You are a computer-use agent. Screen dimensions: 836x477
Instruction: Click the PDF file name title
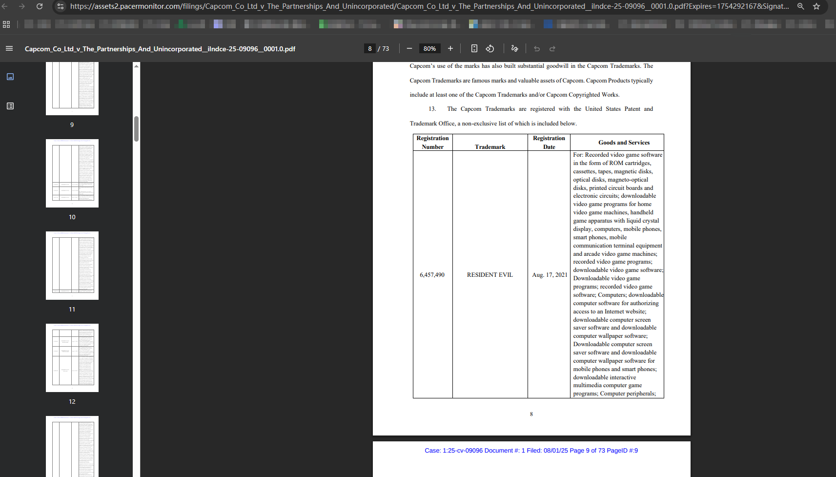pos(160,49)
